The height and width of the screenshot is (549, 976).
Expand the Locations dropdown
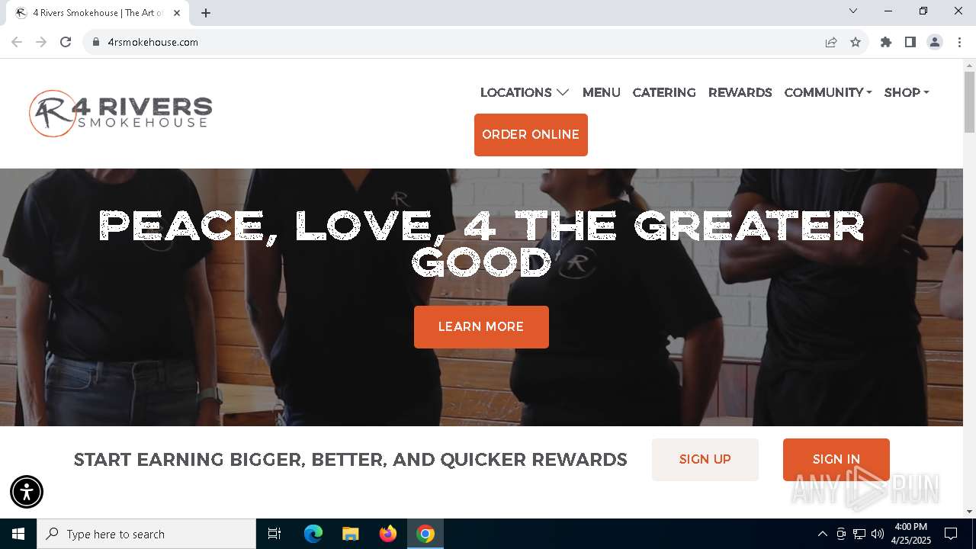(x=525, y=92)
